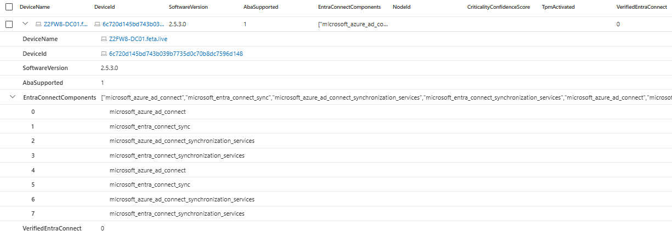Select the AbaSupported value 1 in details
The image size is (672, 231).
[x=103, y=83]
